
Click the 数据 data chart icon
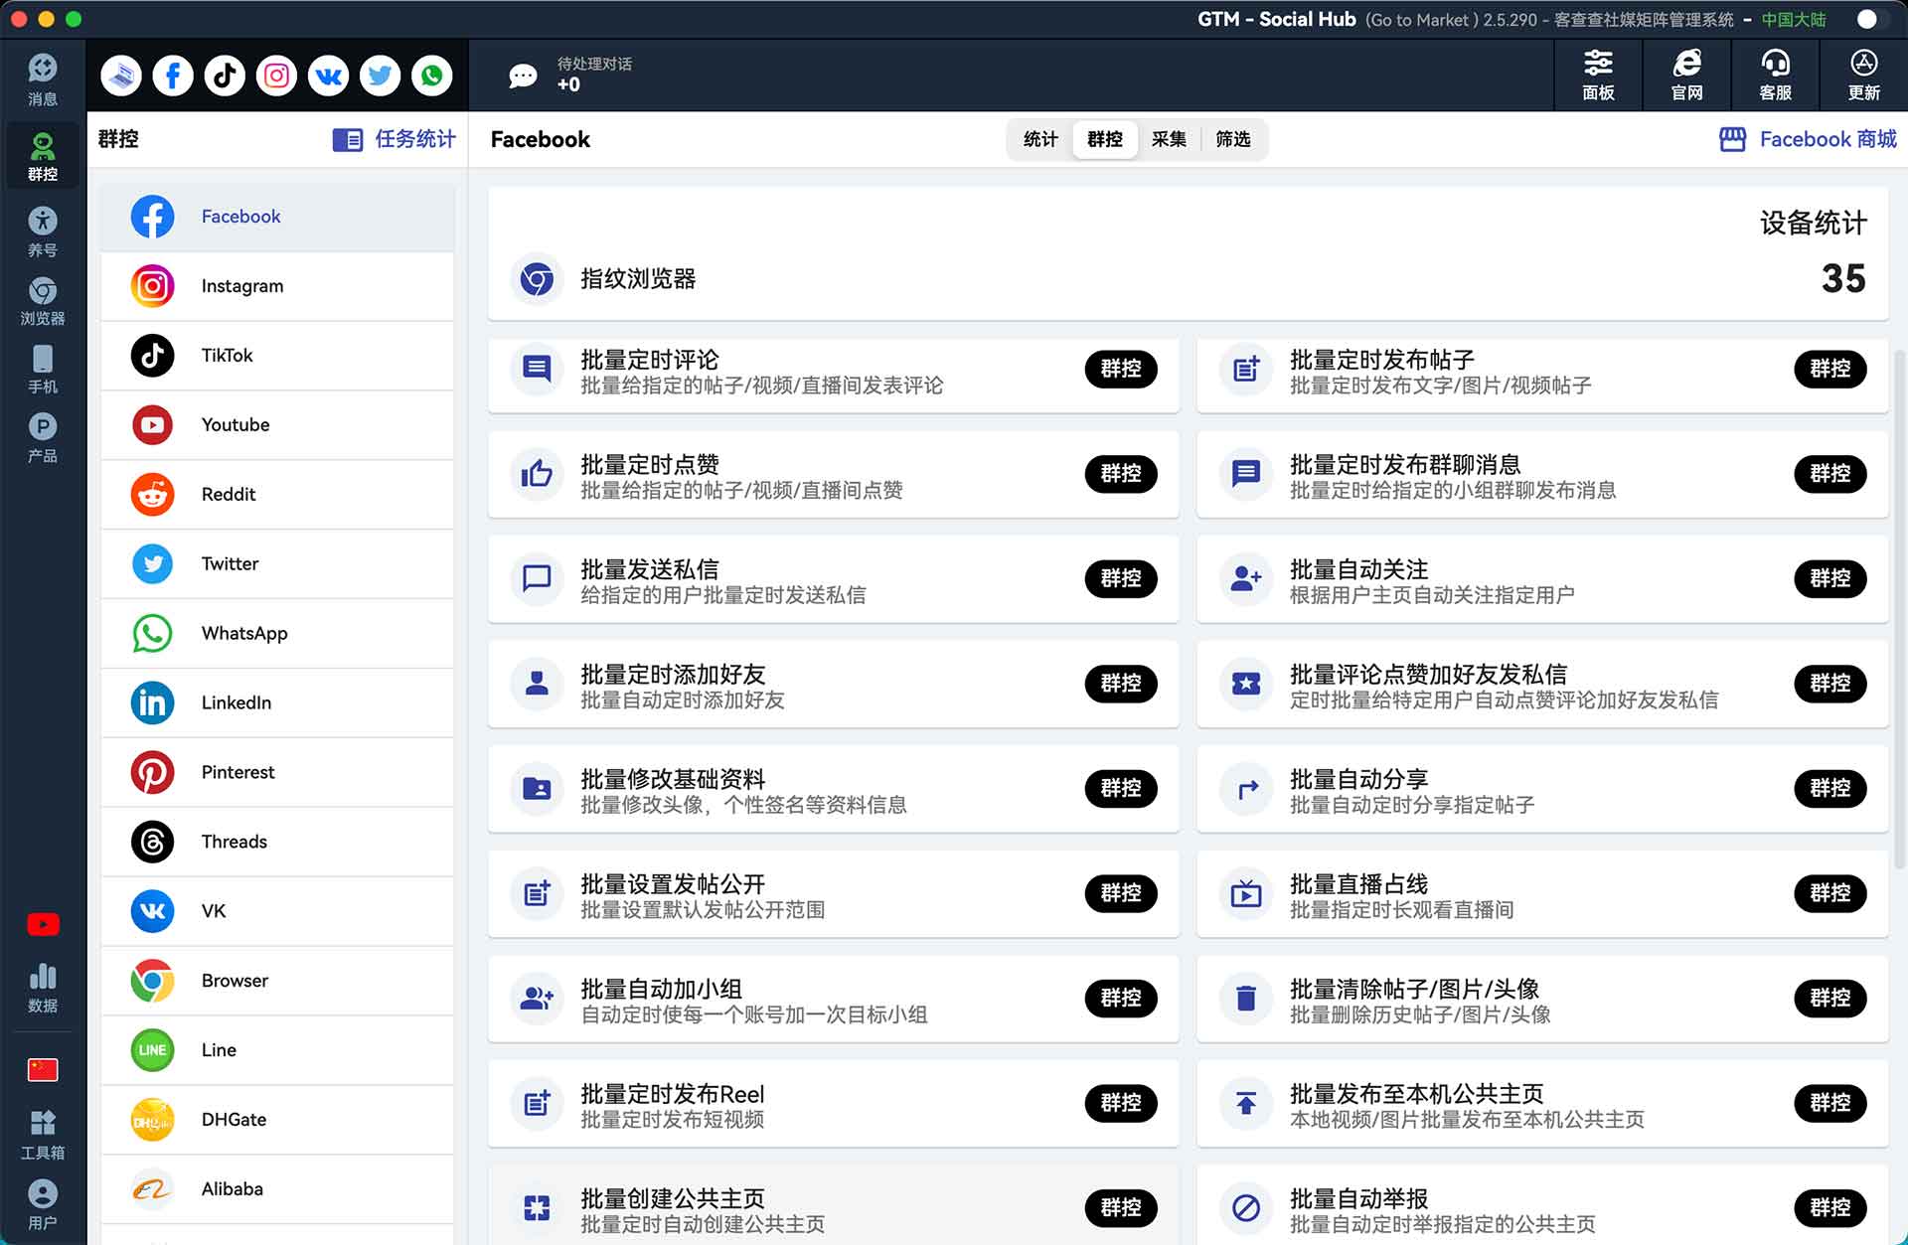pyautogui.click(x=42, y=988)
